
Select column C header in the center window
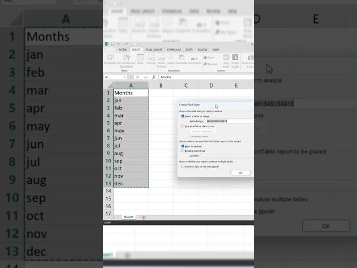coord(186,85)
